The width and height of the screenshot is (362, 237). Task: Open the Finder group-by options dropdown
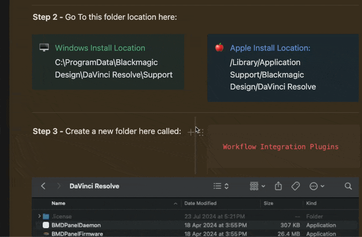coord(257,186)
